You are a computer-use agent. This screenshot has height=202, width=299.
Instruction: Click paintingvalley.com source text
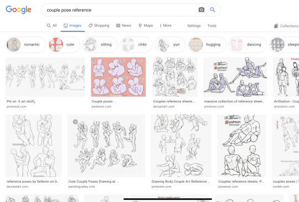(x=82, y=187)
